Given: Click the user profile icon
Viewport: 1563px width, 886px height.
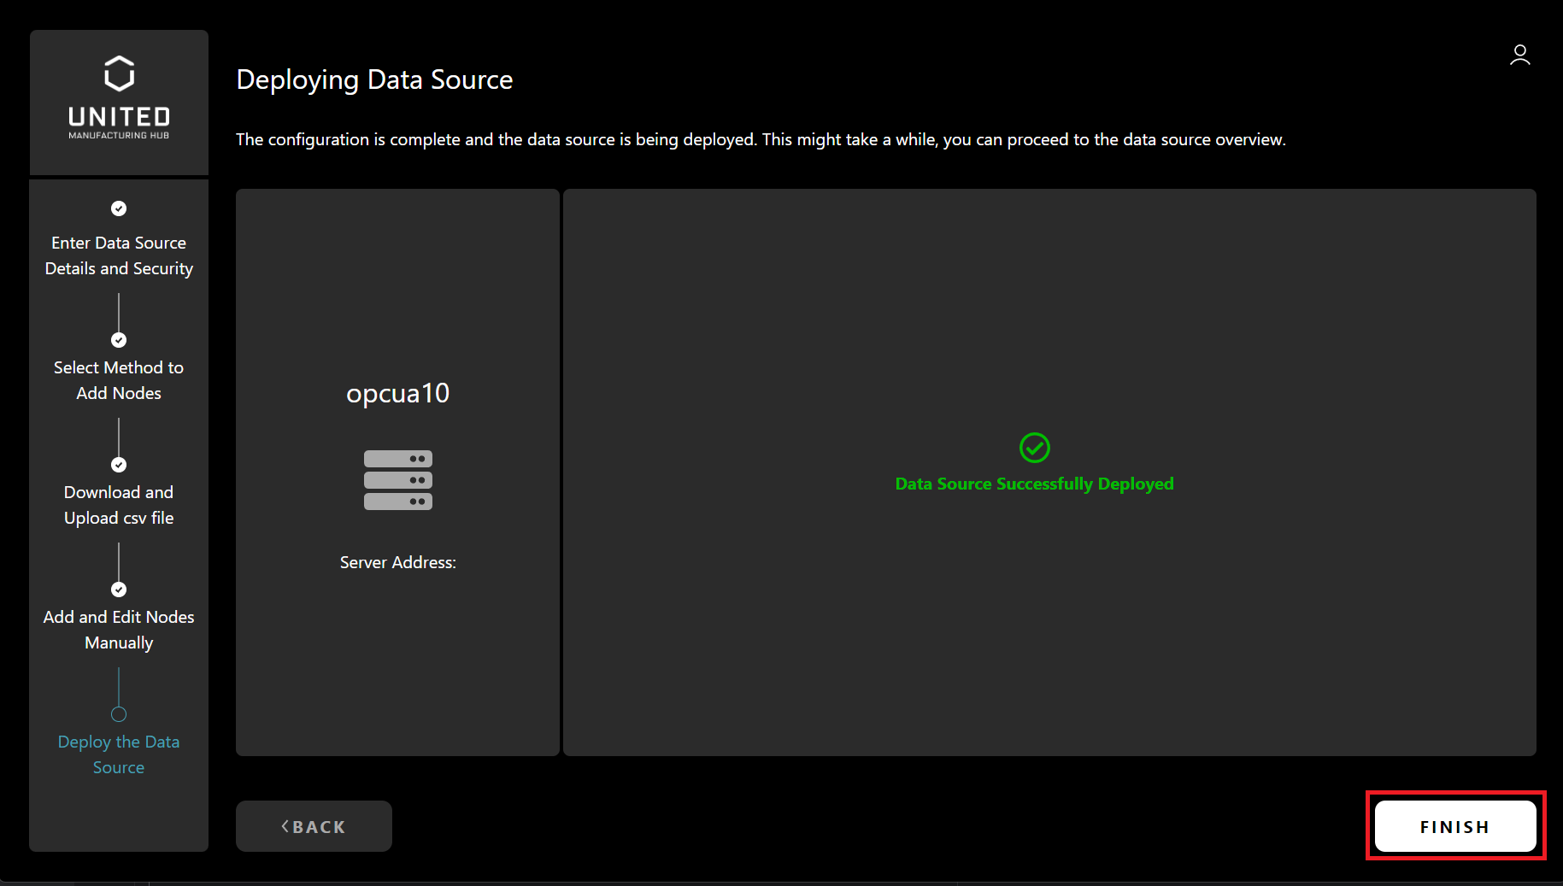Looking at the screenshot, I should (1519, 56).
